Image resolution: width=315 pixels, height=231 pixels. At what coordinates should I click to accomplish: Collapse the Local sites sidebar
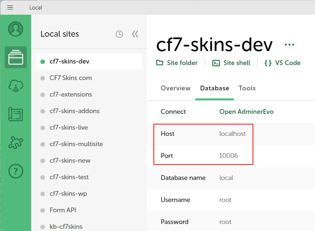pos(135,34)
